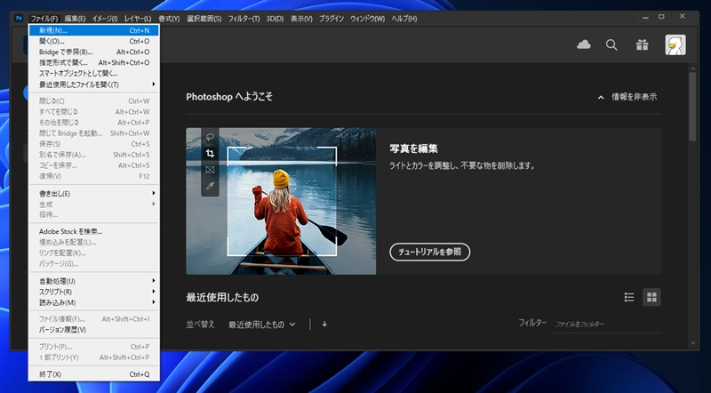Click the 並べ替え label
711x393 pixels.
[201, 325]
